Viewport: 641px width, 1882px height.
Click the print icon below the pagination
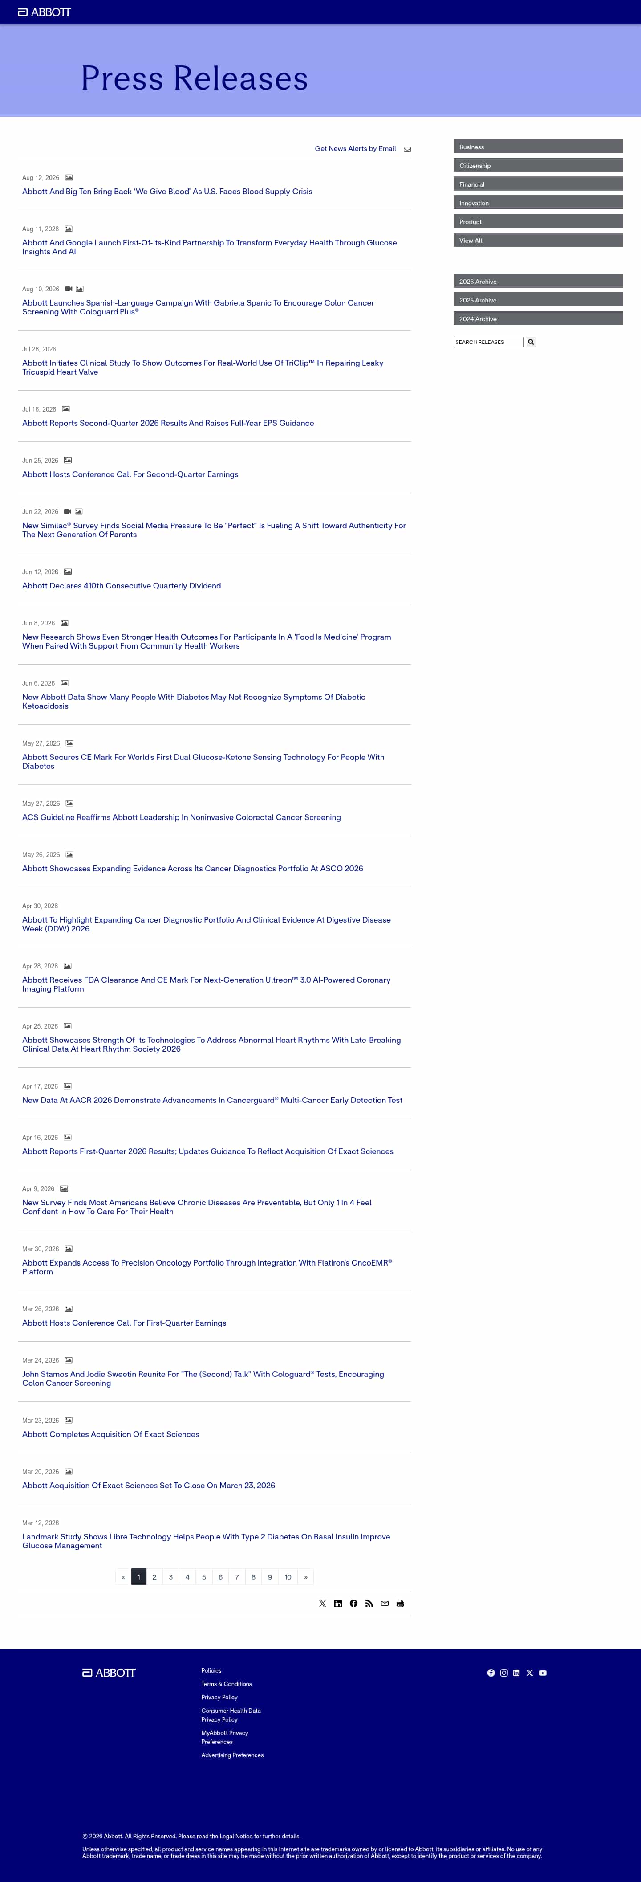point(400,1603)
